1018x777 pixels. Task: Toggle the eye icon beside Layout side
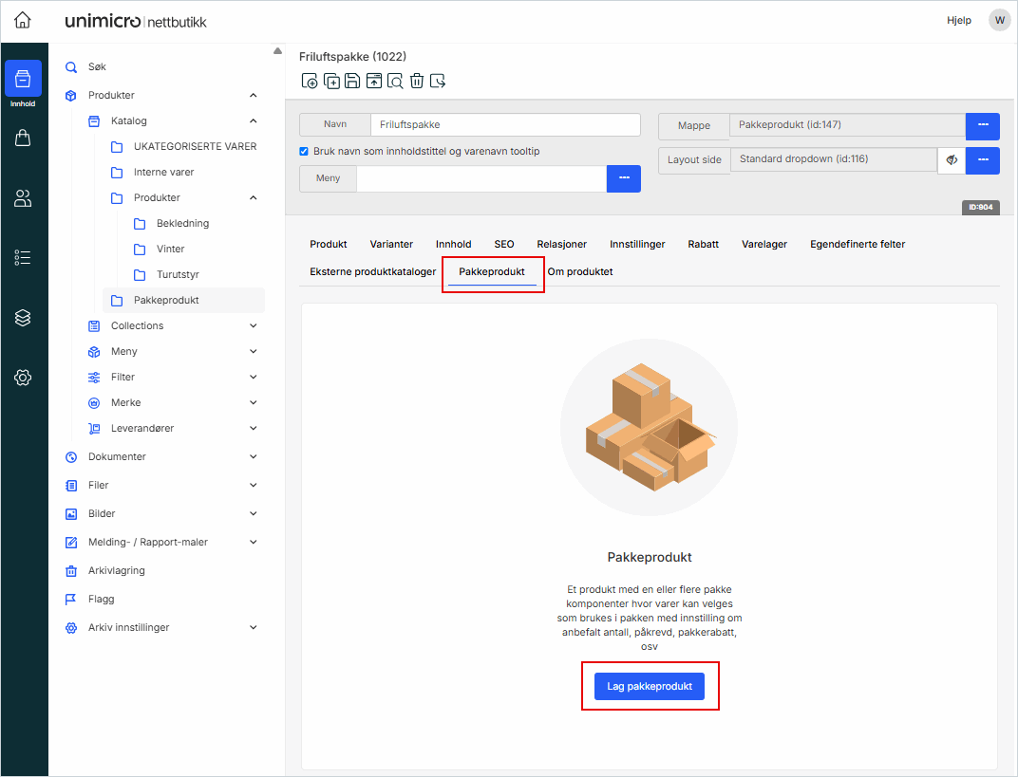tap(952, 160)
